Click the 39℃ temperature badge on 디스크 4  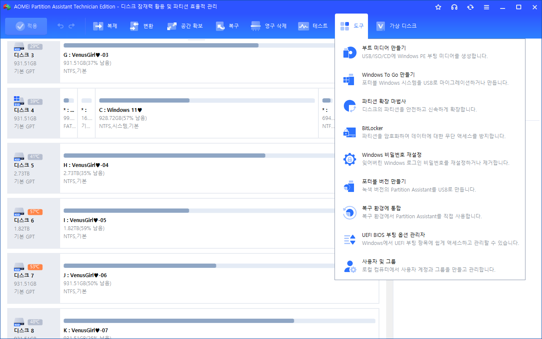coord(35,102)
